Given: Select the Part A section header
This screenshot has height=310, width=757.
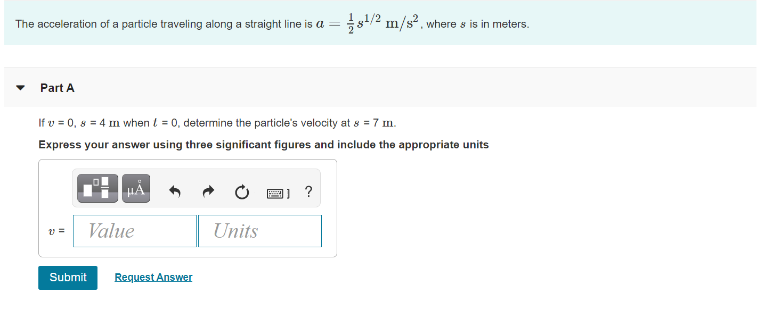Looking at the screenshot, I should [58, 88].
